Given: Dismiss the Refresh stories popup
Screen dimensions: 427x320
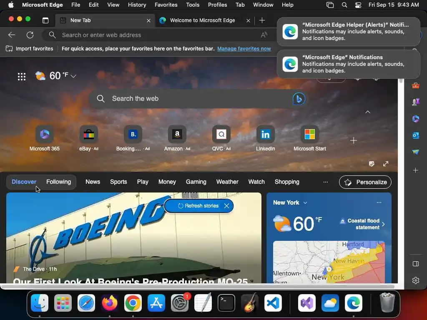Looking at the screenshot, I should click(x=226, y=206).
